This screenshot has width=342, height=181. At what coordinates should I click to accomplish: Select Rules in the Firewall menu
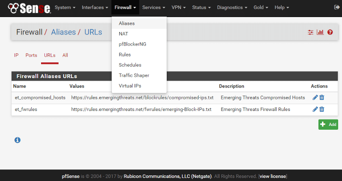[x=139, y=55]
